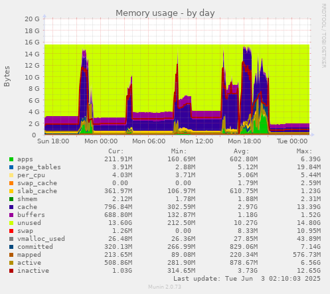
Task: Click the '20 G' y-axis tick label
Action: pyautogui.click(x=32, y=19)
